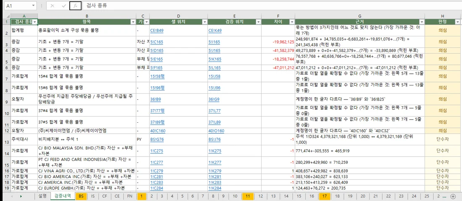Follow the 15!58행 hyperlink
This screenshot has width=462, height=201.
pos(157,76)
